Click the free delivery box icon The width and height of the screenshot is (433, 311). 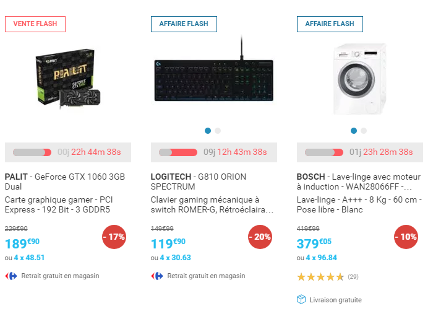click(301, 299)
